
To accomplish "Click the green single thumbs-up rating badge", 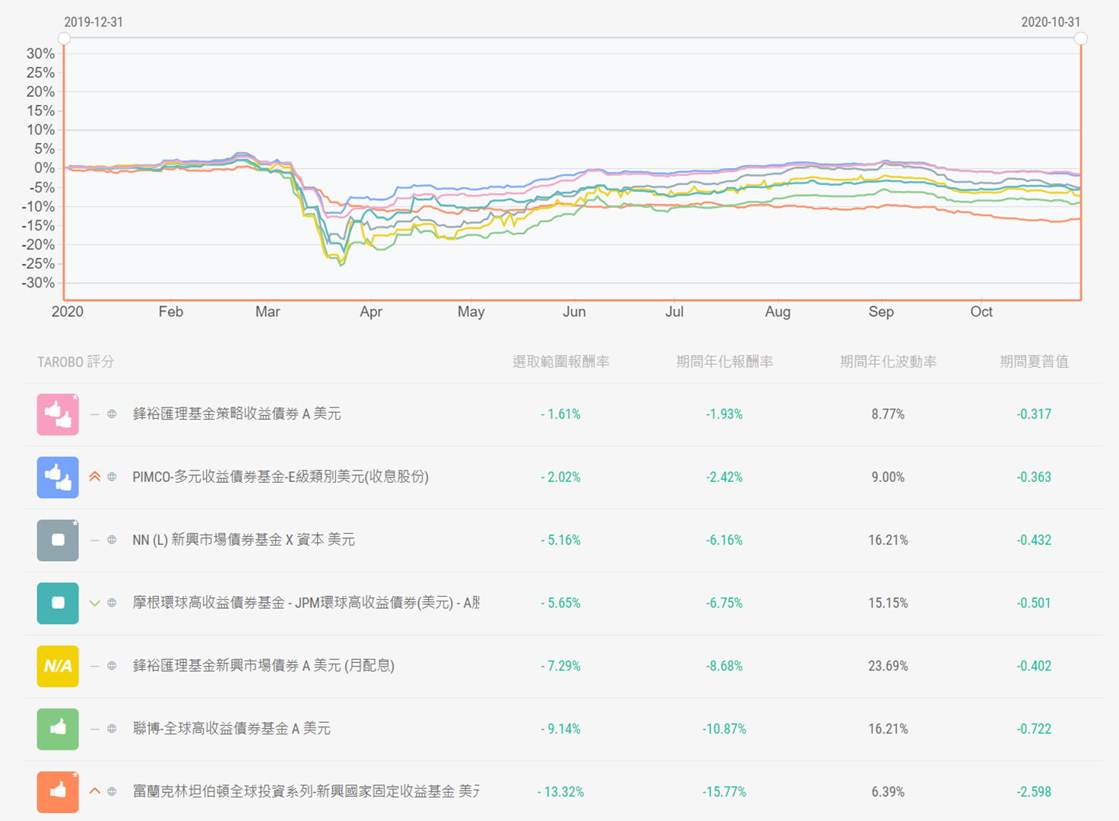I will [x=58, y=729].
